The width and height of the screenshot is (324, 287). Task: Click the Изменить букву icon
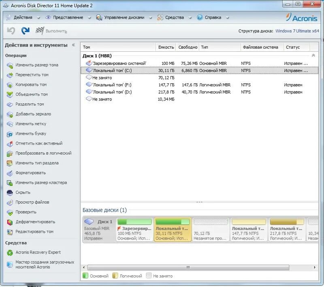click(10, 134)
